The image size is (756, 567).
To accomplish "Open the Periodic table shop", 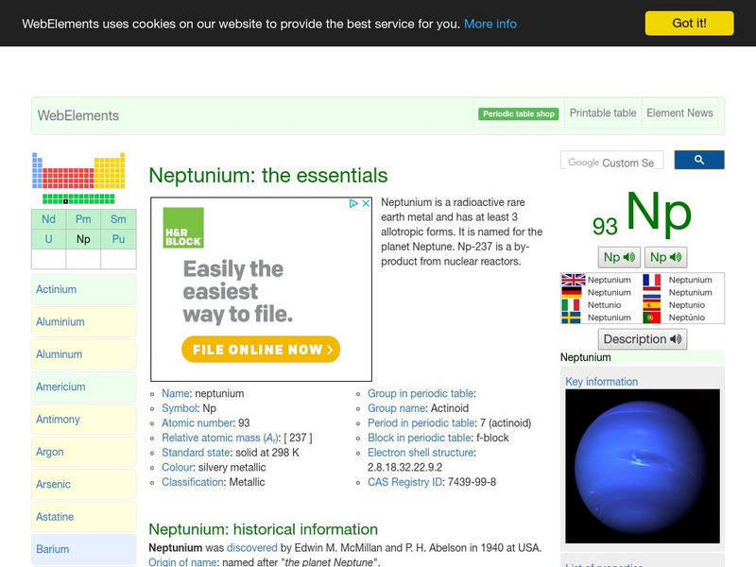I will tap(519, 112).
